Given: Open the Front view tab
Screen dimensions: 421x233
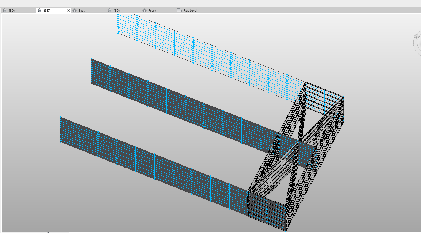Looking at the screenshot, I should (152, 10).
